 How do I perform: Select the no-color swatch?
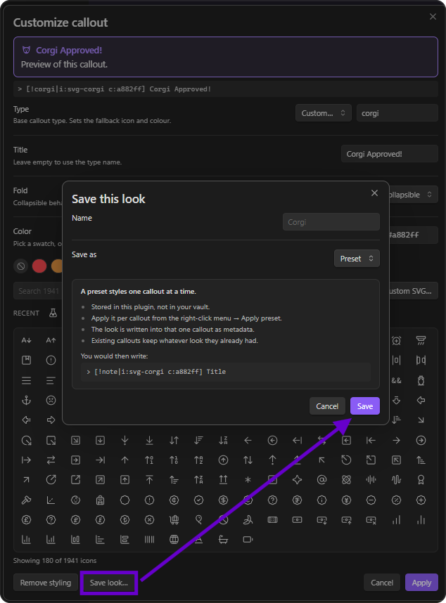click(21, 266)
